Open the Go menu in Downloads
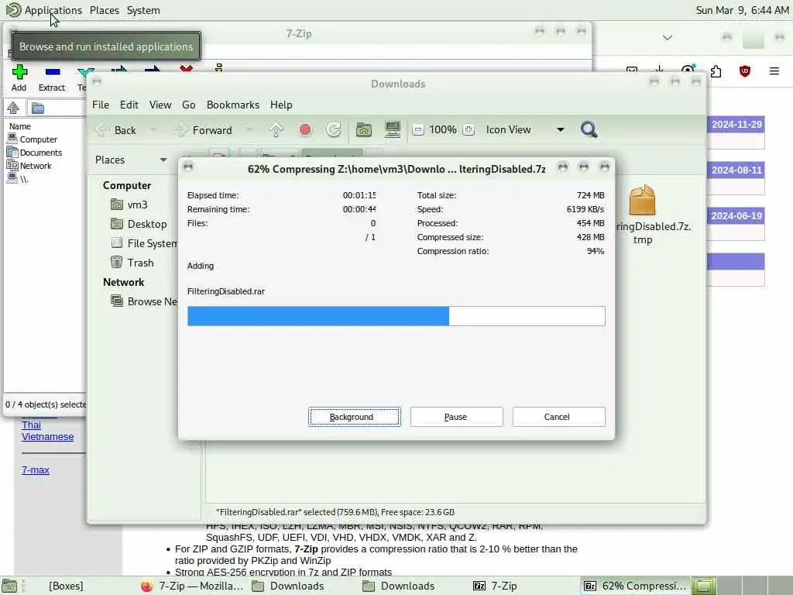Screen dimensions: 793x595 pos(189,105)
